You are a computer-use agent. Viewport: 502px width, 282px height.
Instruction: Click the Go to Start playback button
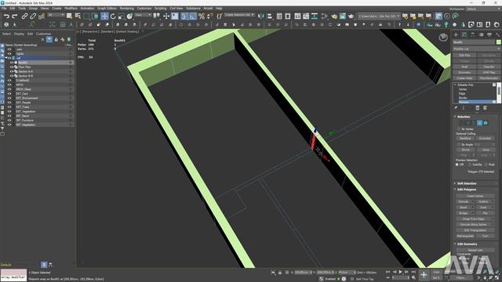(388, 272)
